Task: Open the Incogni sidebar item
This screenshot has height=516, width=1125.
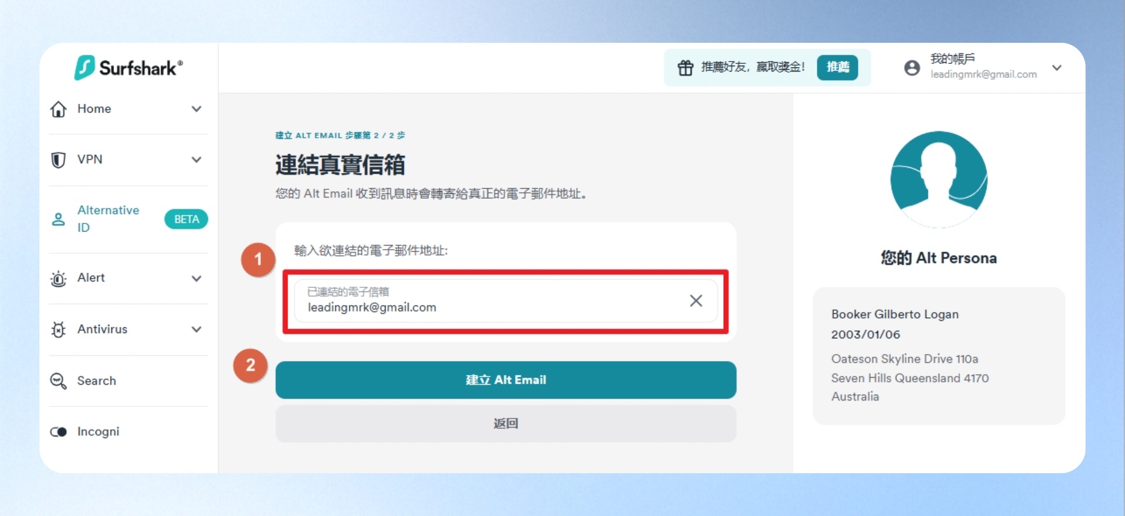Action: (128, 432)
